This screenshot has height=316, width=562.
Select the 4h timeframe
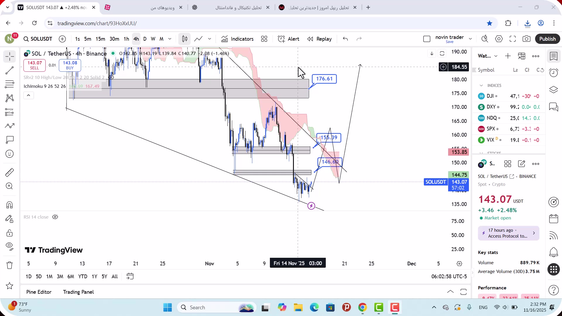(x=136, y=39)
